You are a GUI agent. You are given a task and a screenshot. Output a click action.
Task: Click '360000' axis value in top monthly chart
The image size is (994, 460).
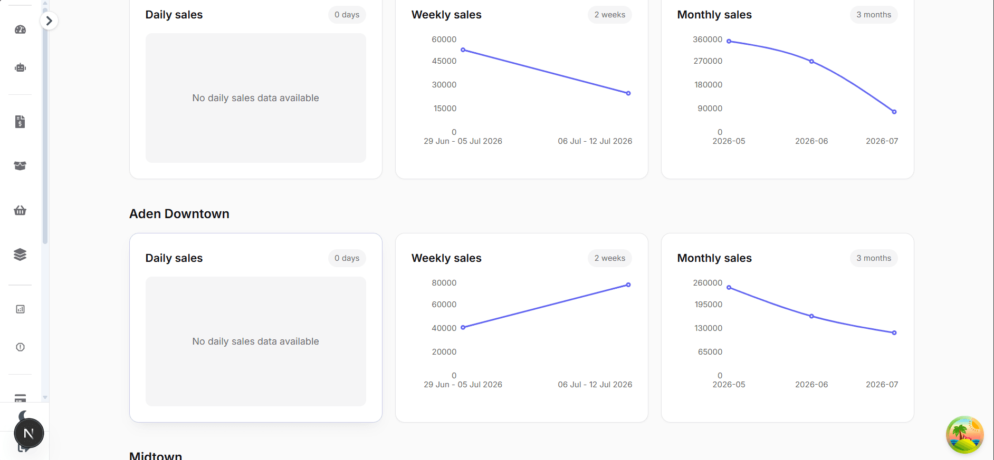[x=708, y=40]
